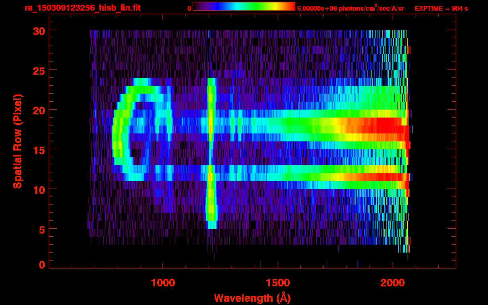
Task: Click the 2000 wavelength tick label
Action: 393,283
